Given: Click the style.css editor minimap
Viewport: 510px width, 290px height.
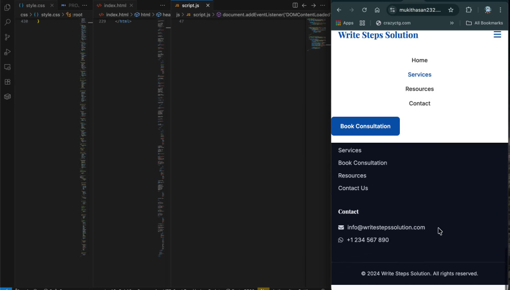Looking at the screenshot, I should [x=84, y=137].
